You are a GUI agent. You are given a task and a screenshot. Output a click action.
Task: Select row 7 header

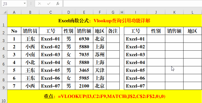pos(4,70)
